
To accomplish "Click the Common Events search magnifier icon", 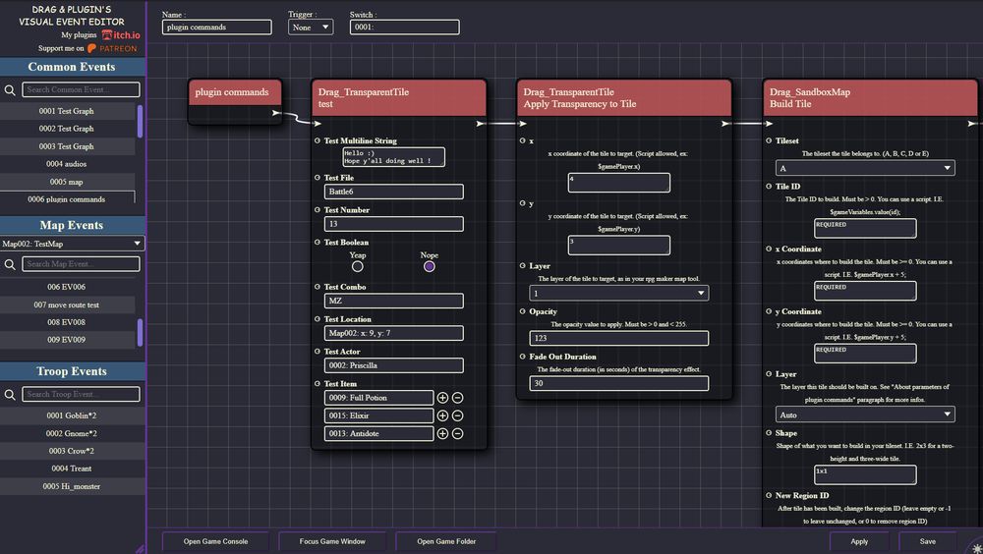I will point(10,90).
